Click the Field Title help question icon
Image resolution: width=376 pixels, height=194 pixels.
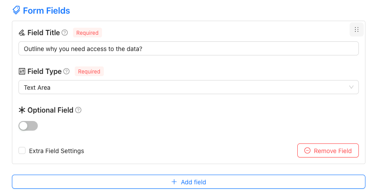coord(65,33)
